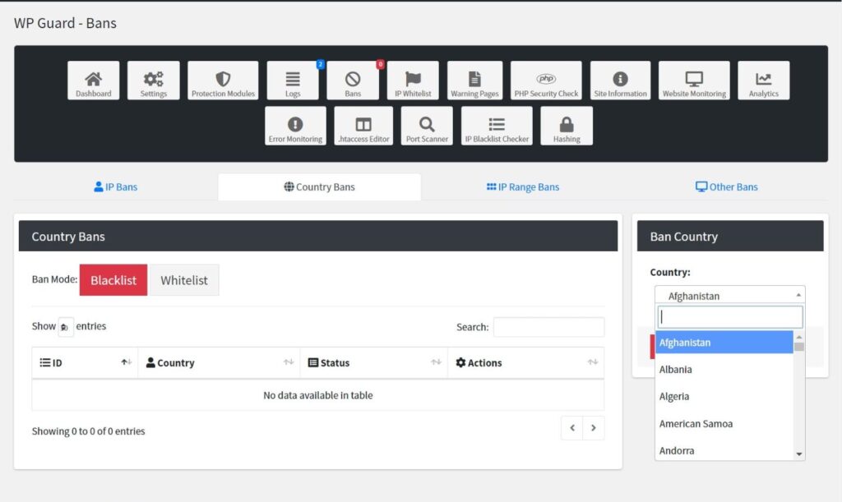Open the Analytics chart icon
Image resolution: width=842 pixels, height=502 pixels.
pos(763,81)
